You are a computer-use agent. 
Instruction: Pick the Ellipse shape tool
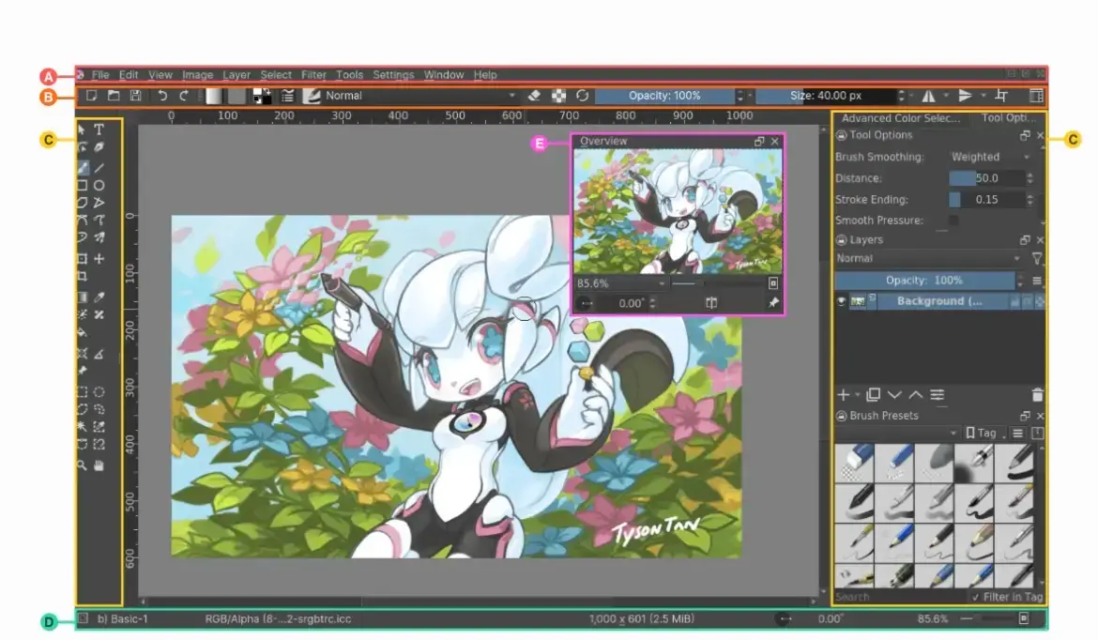tap(99, 186)
